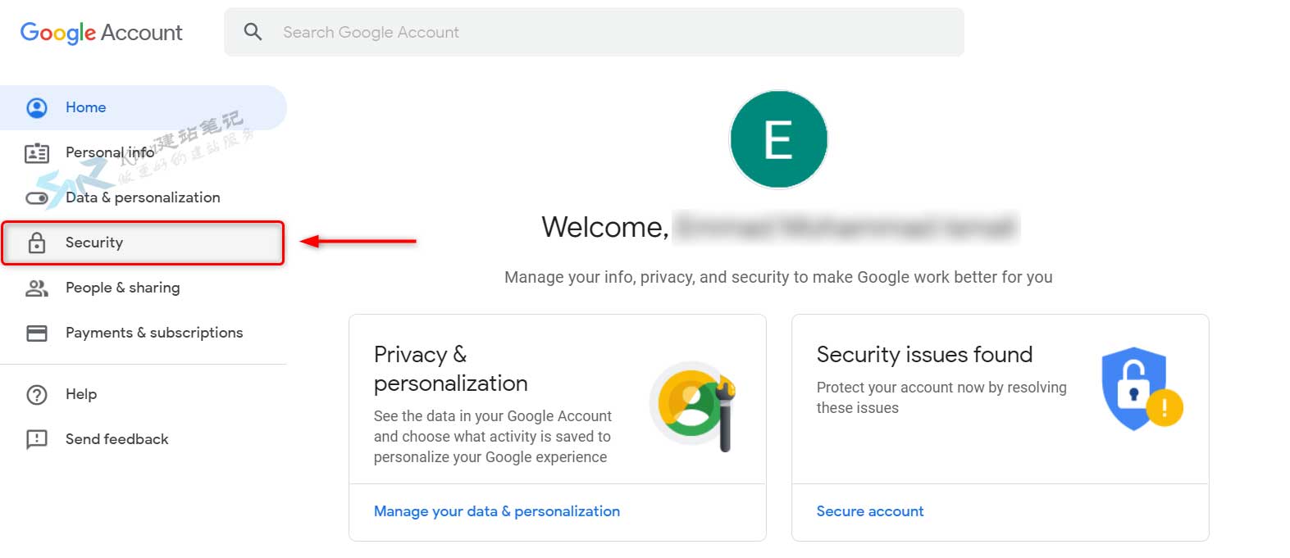Focus the Search Google Account field
1290x558 pixels.
point(594,32)
